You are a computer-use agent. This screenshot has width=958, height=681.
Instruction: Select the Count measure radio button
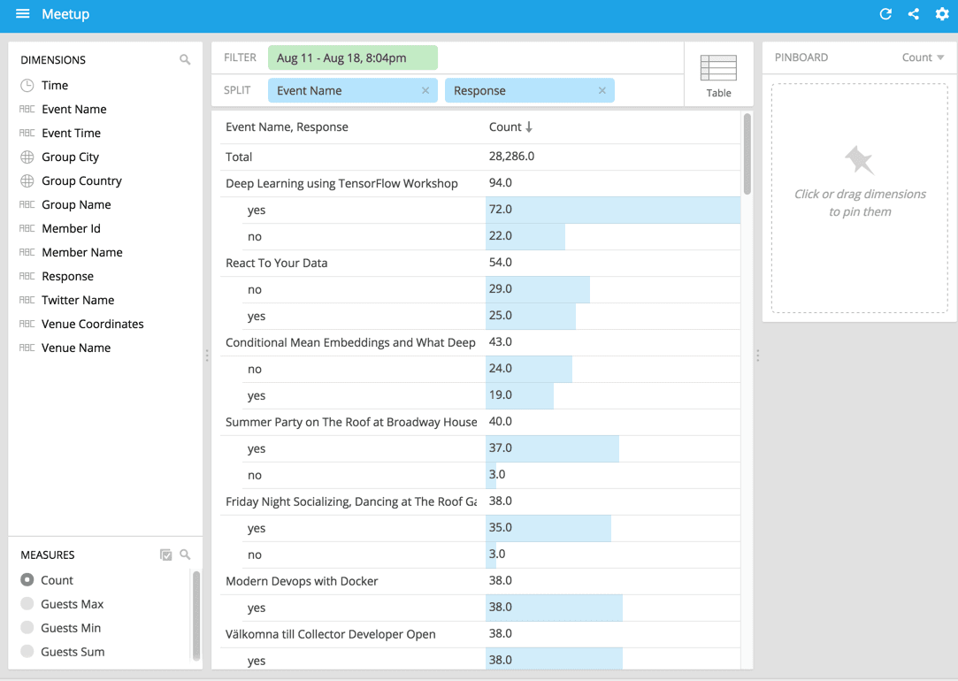click(x=27, y=580)
